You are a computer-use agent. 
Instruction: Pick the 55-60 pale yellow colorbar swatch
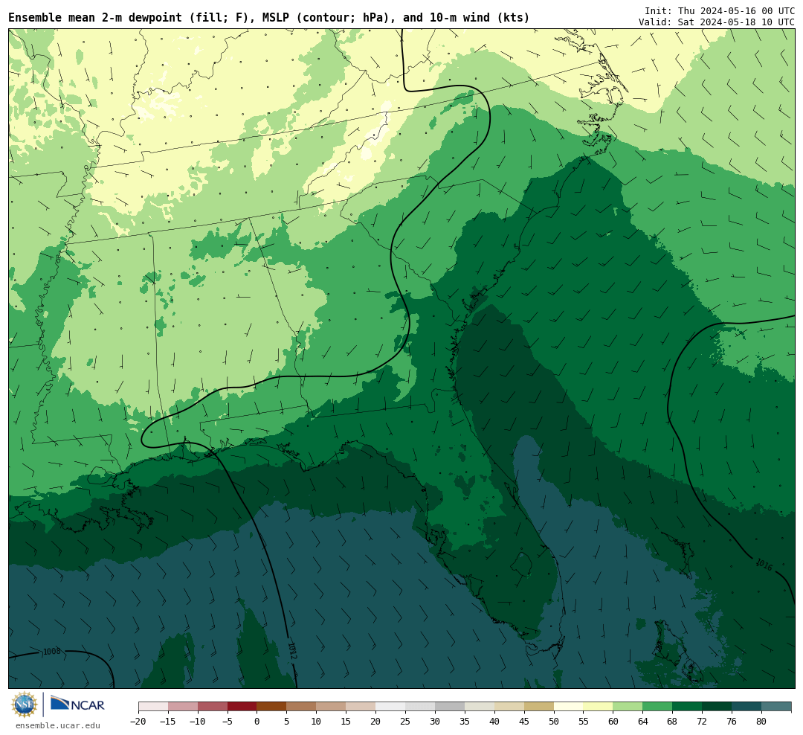click(598, 707)
